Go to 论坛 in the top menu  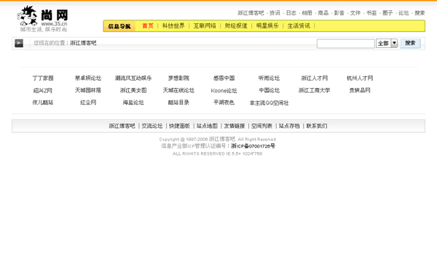pos(403,13)
